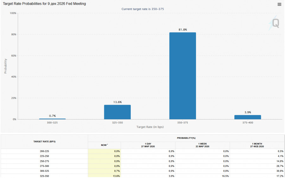Click the 1 WEEK 23 МАР 2026 header
Image resolution: width=285 pixels, height=178 pixels.
tap(202, 145)
